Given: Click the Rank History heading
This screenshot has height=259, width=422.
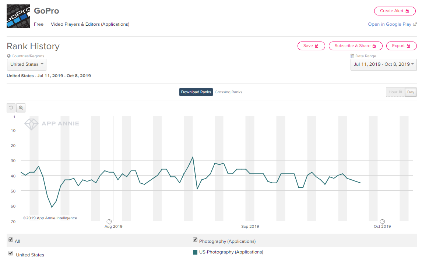Looking at the screenshot, I should pos(33,46).
